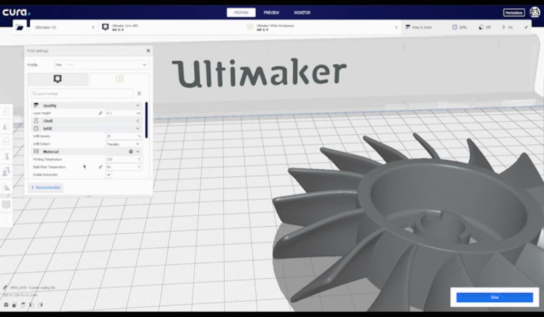Select the Rotate tool in left toolbar

coord(6,141)
